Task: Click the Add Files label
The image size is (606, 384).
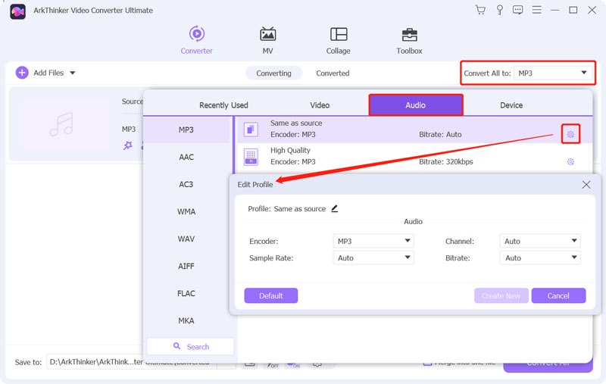Action: click(x=48, y=73)
